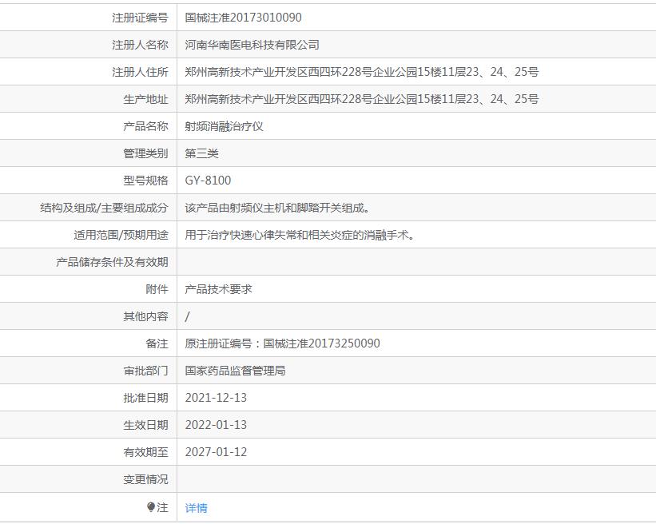The width and height of the screenshot is (656, 524).
Task: Select expiry date 2027-01-12
Action: [216, 452]
